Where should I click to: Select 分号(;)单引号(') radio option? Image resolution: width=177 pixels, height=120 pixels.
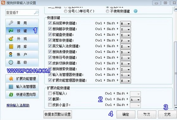coord(66,11)
